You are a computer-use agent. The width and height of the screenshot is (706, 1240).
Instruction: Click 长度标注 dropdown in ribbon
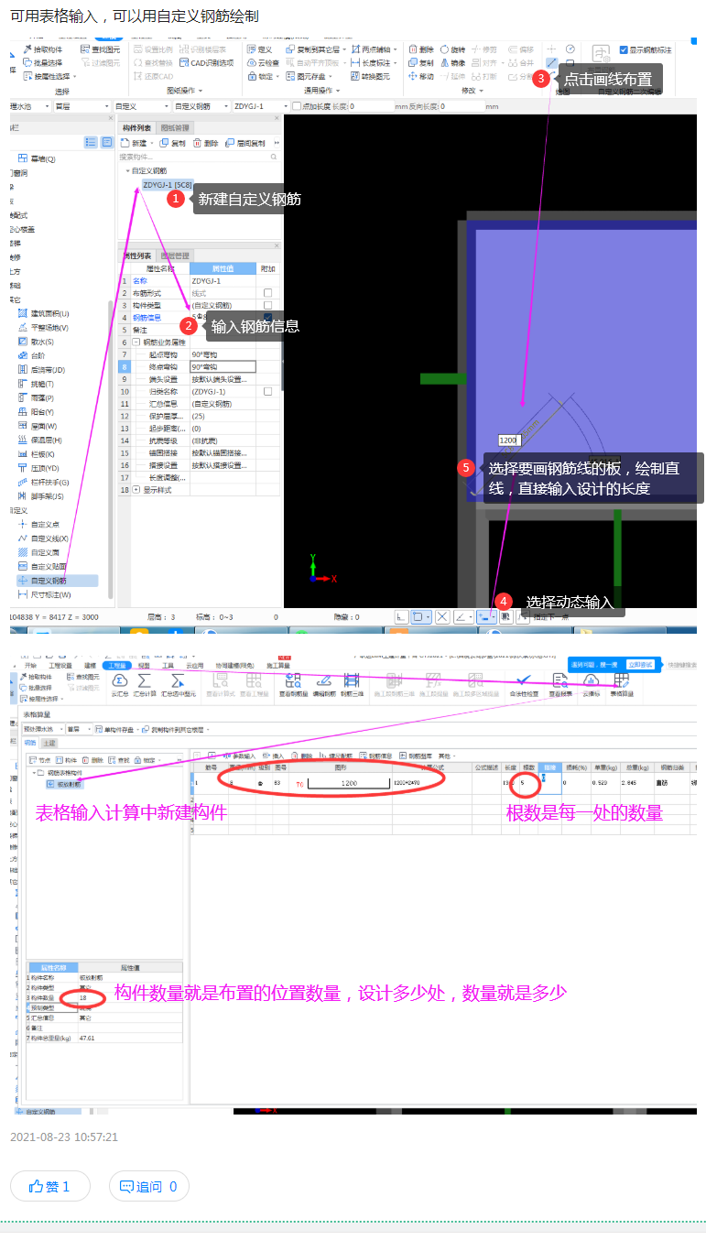[x=375, y=62]
